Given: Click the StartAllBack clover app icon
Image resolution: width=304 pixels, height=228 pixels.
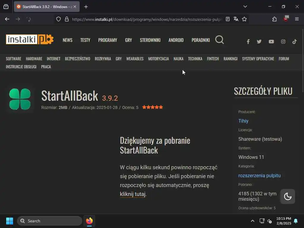Looking at the screenshot, I should click(20, 99).
